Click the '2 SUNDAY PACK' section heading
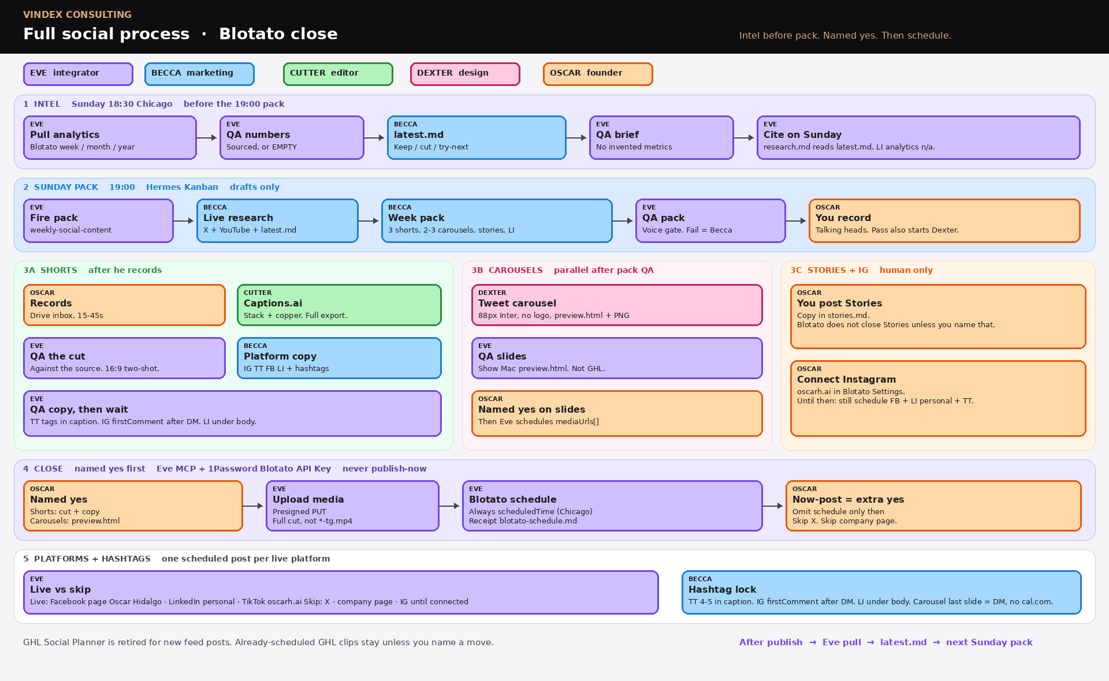Viewport: 1109px width, 681px height. [61, 187]
